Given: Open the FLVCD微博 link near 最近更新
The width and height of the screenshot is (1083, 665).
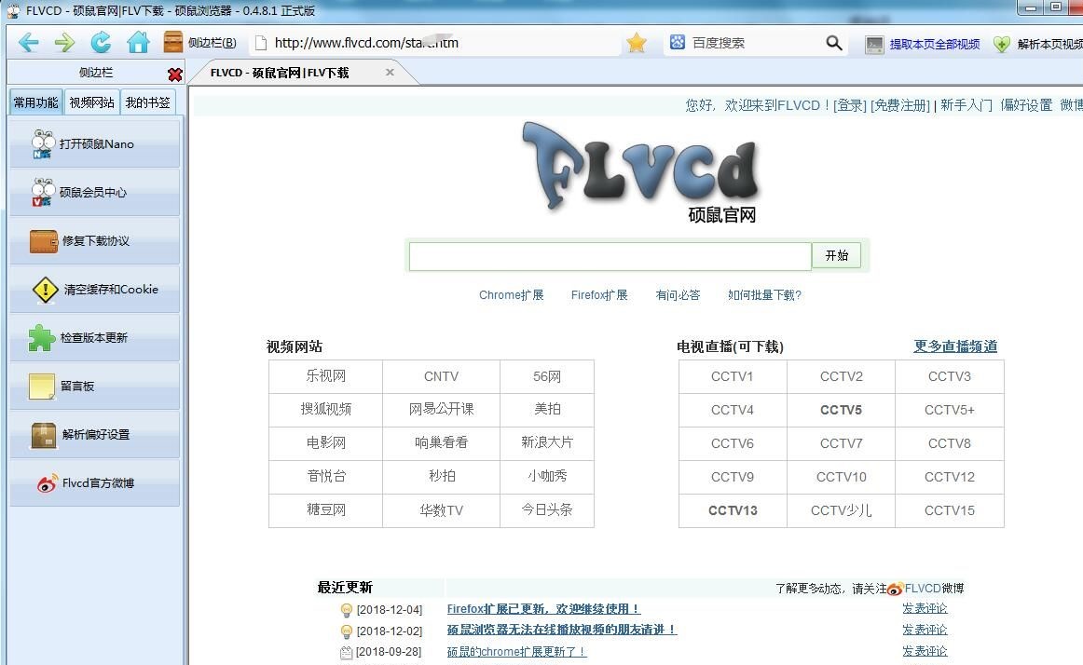Looking at the screenshot, I should (934, 589).
